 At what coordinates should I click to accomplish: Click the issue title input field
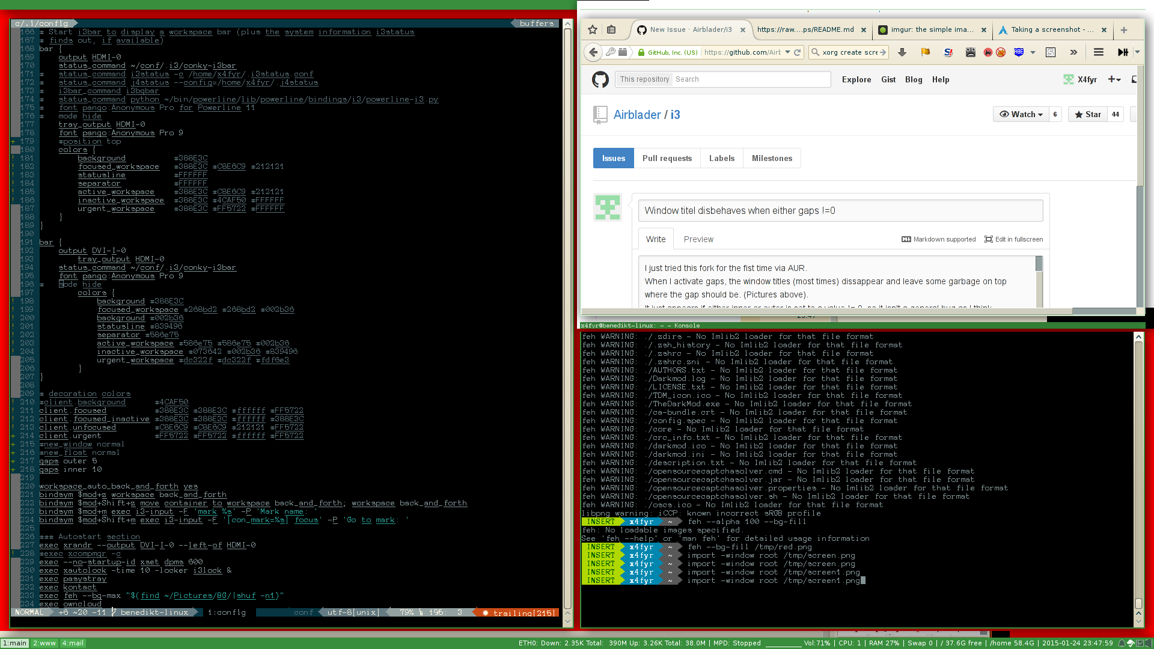coord(840,210)
